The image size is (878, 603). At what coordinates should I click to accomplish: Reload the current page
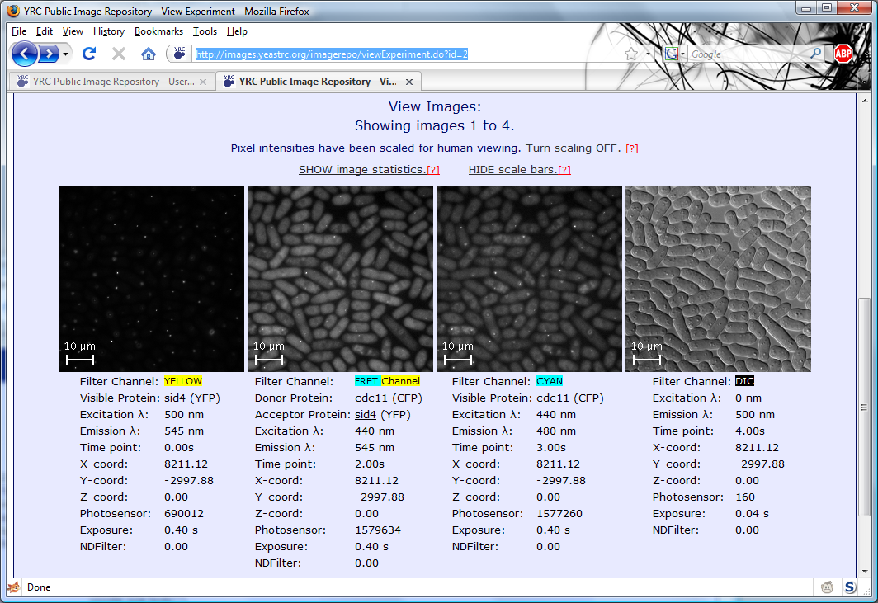point(89,54)
